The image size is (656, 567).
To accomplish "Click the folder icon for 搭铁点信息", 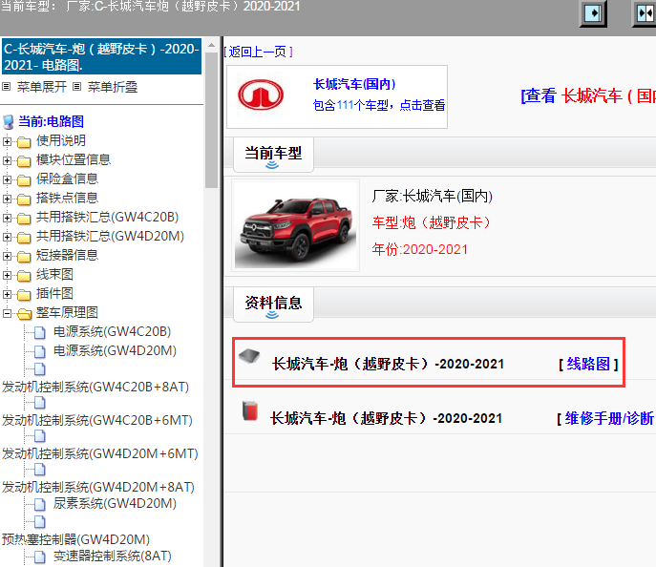I will (x=24, y=199).
